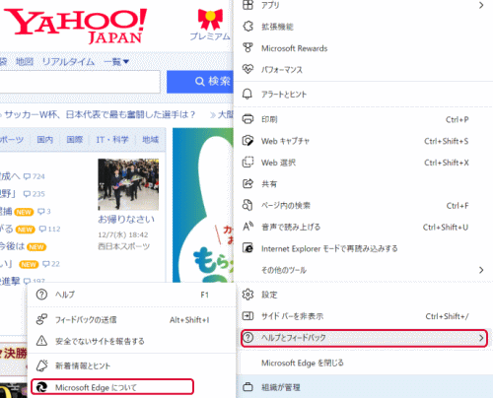Click the performance (パフォーマンス) heartbeat icon
493x398 pixels.
click(x=247, y=69)
